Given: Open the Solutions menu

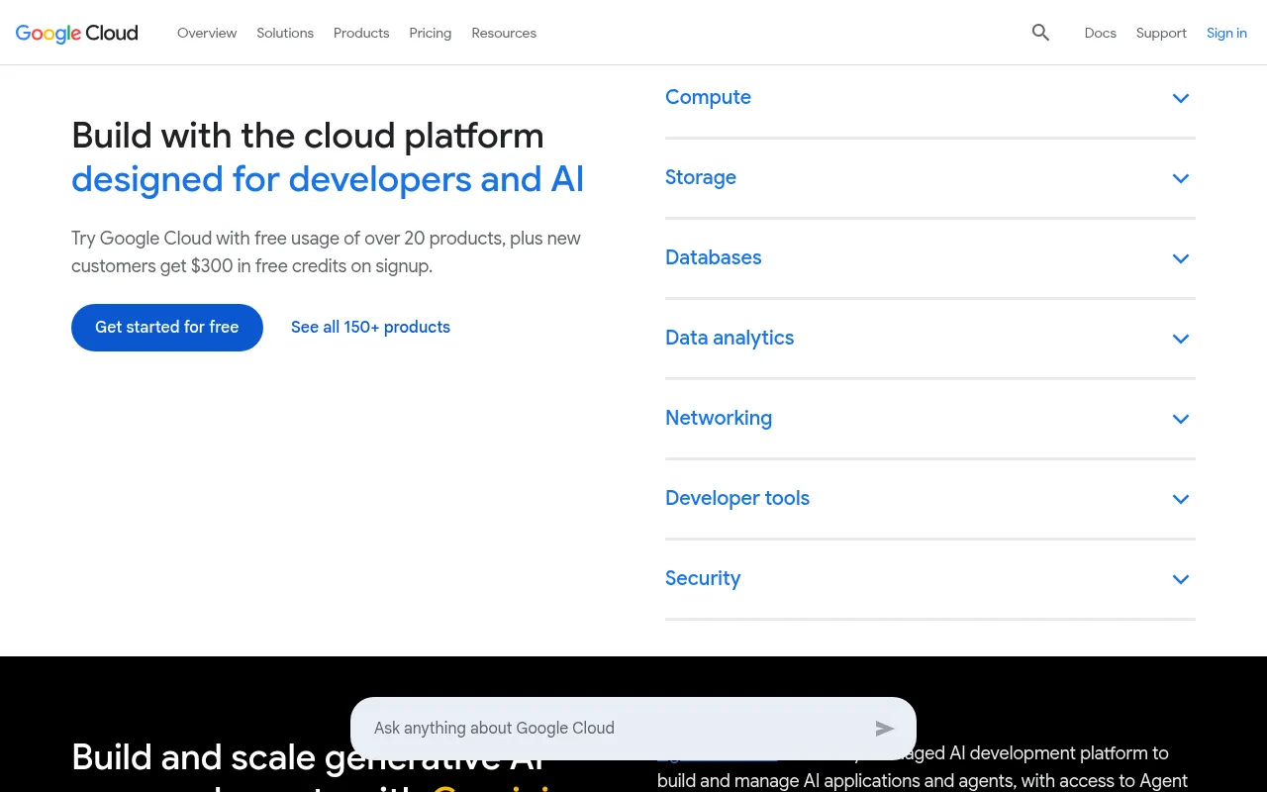Looking at the screenshot, I should 285,33.
